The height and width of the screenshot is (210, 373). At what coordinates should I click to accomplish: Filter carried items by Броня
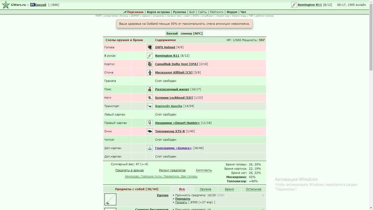229,189
